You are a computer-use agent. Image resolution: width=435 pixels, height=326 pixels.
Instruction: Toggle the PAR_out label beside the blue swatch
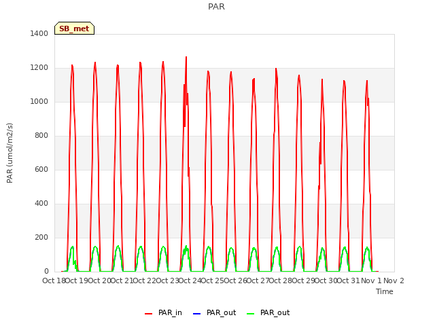[x=221, y=312]
